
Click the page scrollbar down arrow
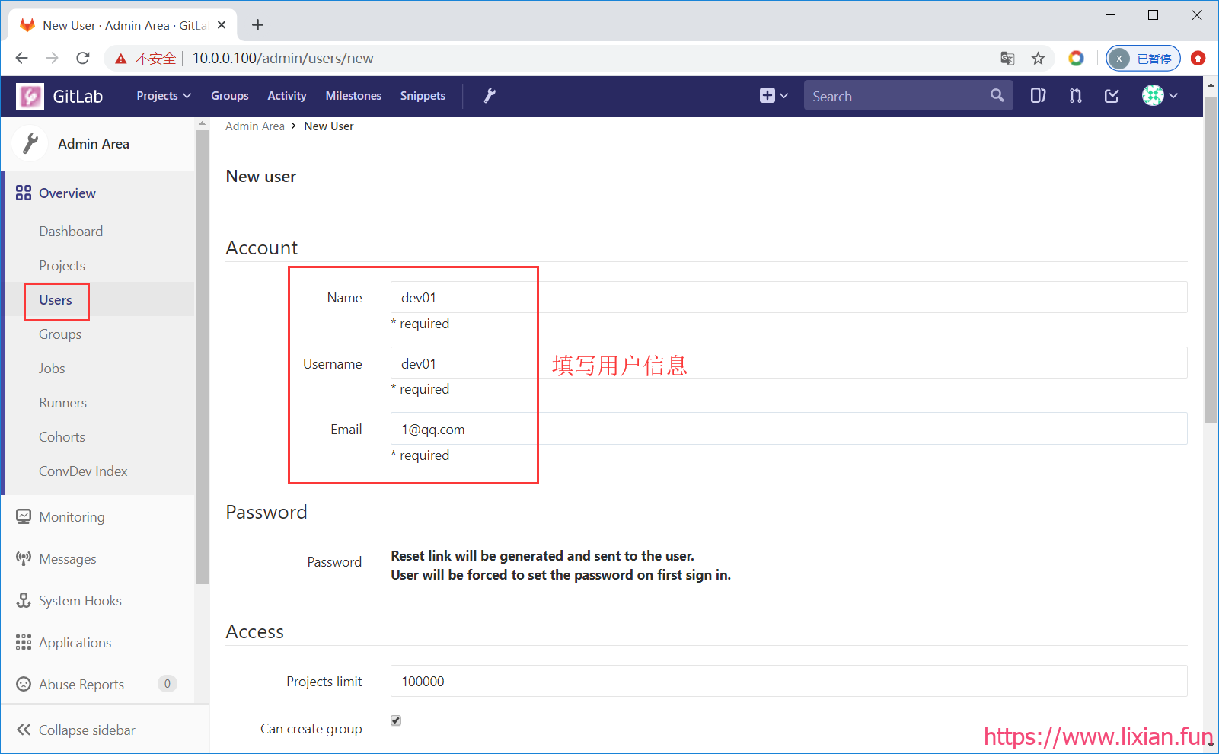[x=1211, y=744]
